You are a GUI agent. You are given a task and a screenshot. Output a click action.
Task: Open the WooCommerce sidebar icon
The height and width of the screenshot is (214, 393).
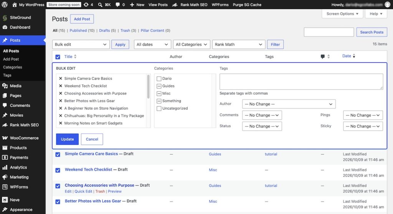pos(5,138)
